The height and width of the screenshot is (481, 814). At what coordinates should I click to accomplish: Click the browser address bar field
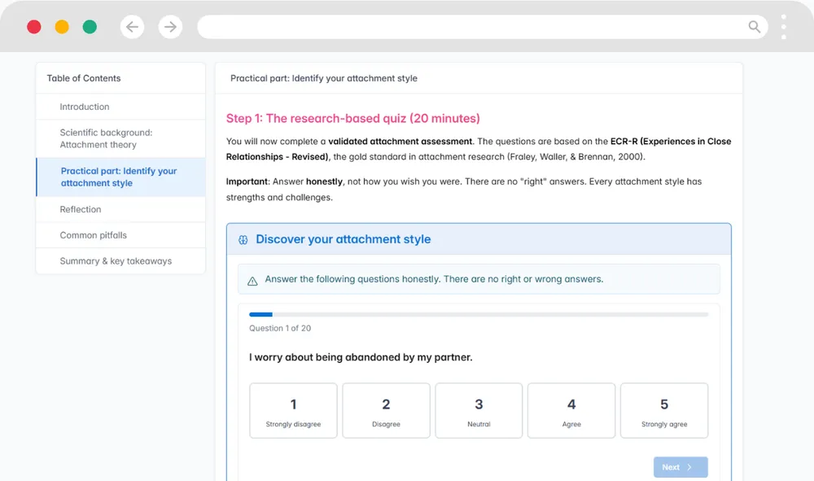(x=472, y=27)
